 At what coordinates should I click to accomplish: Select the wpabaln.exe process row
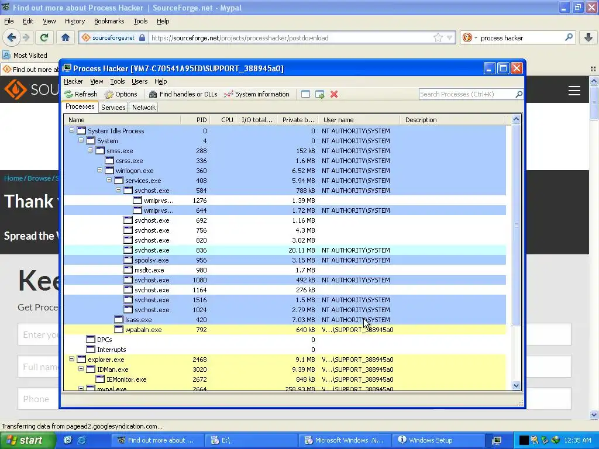(285, 330)
